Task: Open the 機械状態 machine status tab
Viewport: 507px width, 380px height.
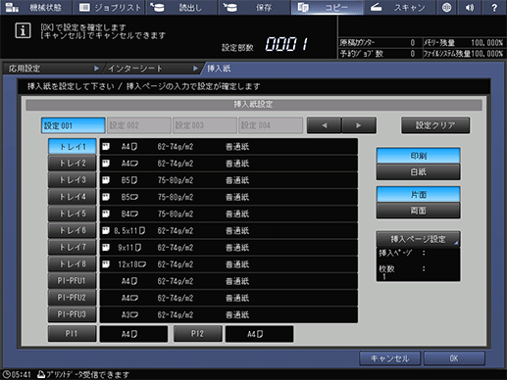Action: click(36, 7)
